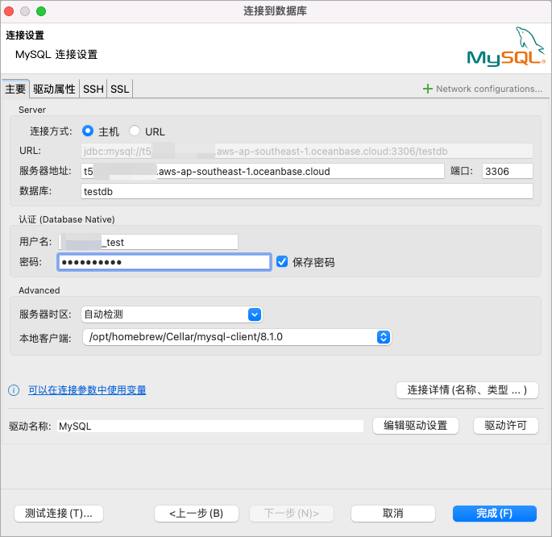
Task: Click the Server section label
Action: (x=32, y=110)
